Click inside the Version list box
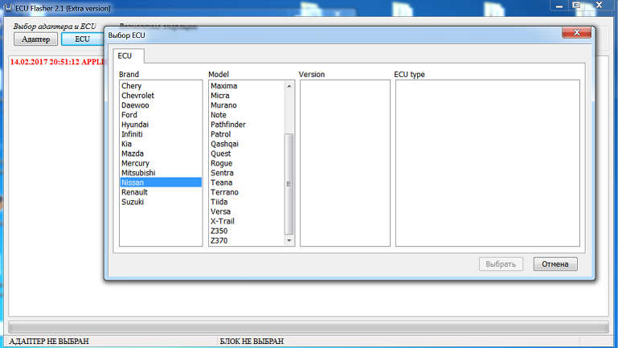The width and height of the screenshot is (618, 348). pos(345,163)
